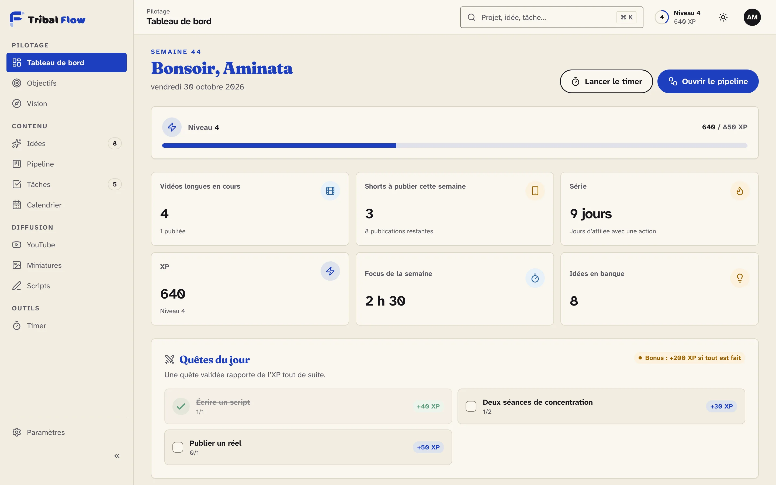Open Tâches list in sidebar

[66, 185]
